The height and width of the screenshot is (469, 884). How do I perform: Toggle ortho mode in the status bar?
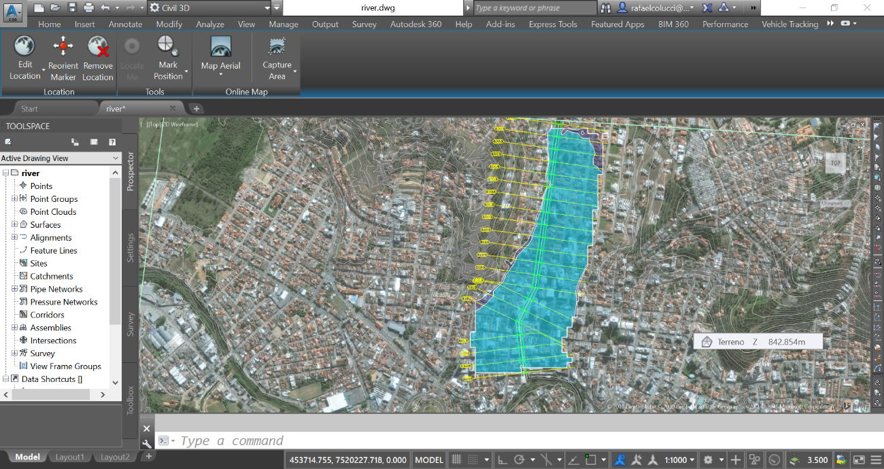503,459
